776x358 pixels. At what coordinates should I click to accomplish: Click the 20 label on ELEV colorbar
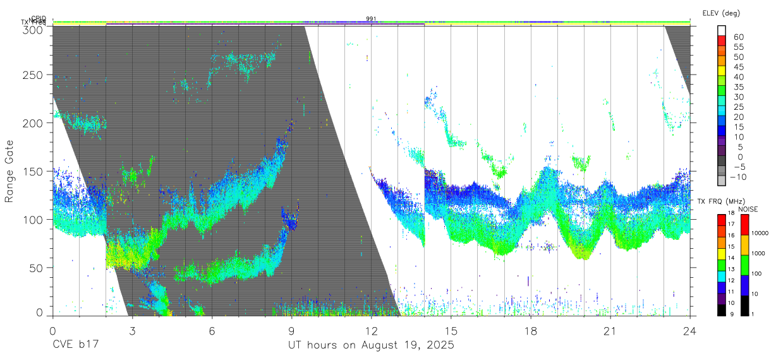click(739, 117)
